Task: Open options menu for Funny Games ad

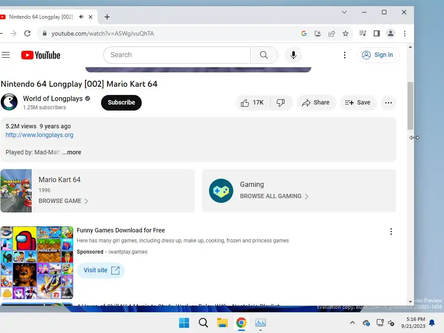Action: pos(391,232)
